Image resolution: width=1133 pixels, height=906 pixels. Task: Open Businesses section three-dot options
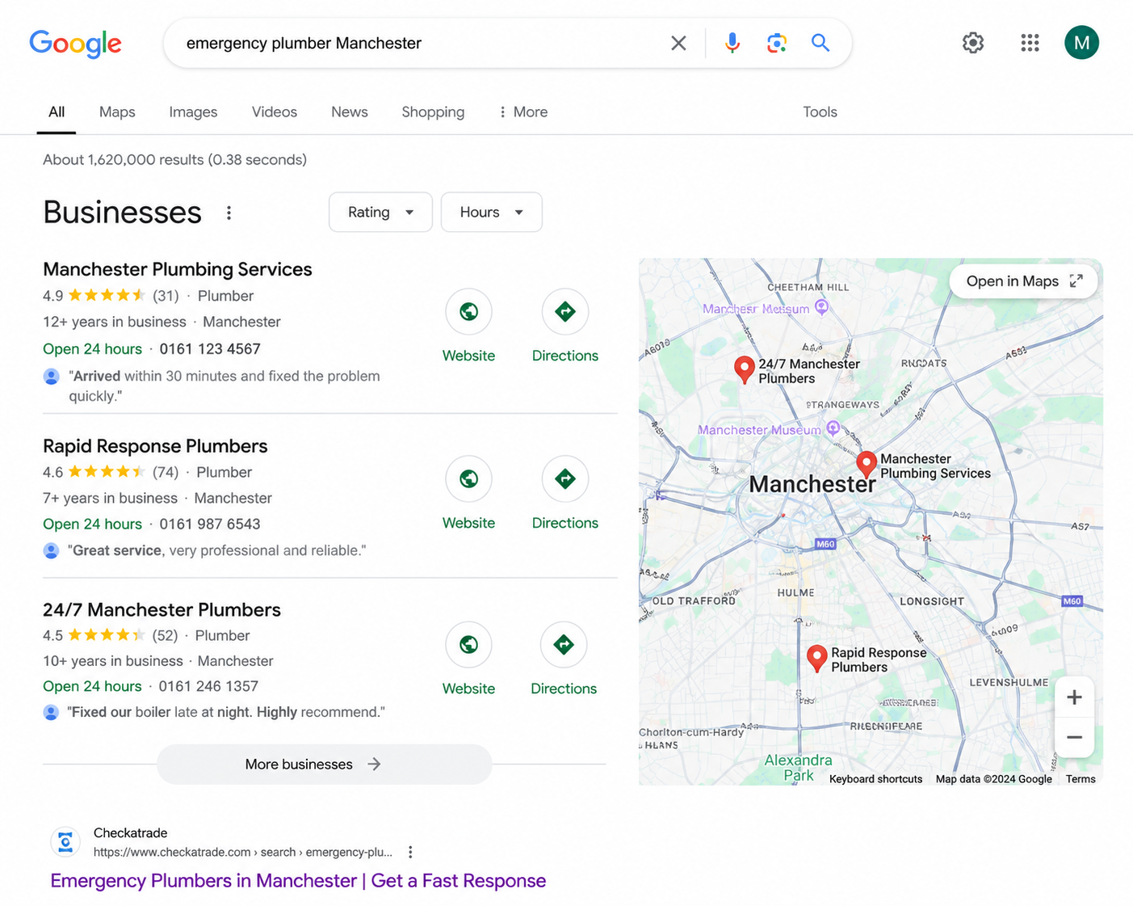tap(229, 213)
